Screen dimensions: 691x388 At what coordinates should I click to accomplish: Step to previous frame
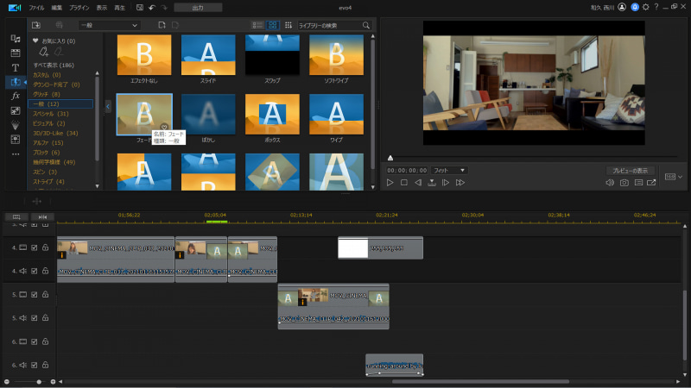[418, 183]
